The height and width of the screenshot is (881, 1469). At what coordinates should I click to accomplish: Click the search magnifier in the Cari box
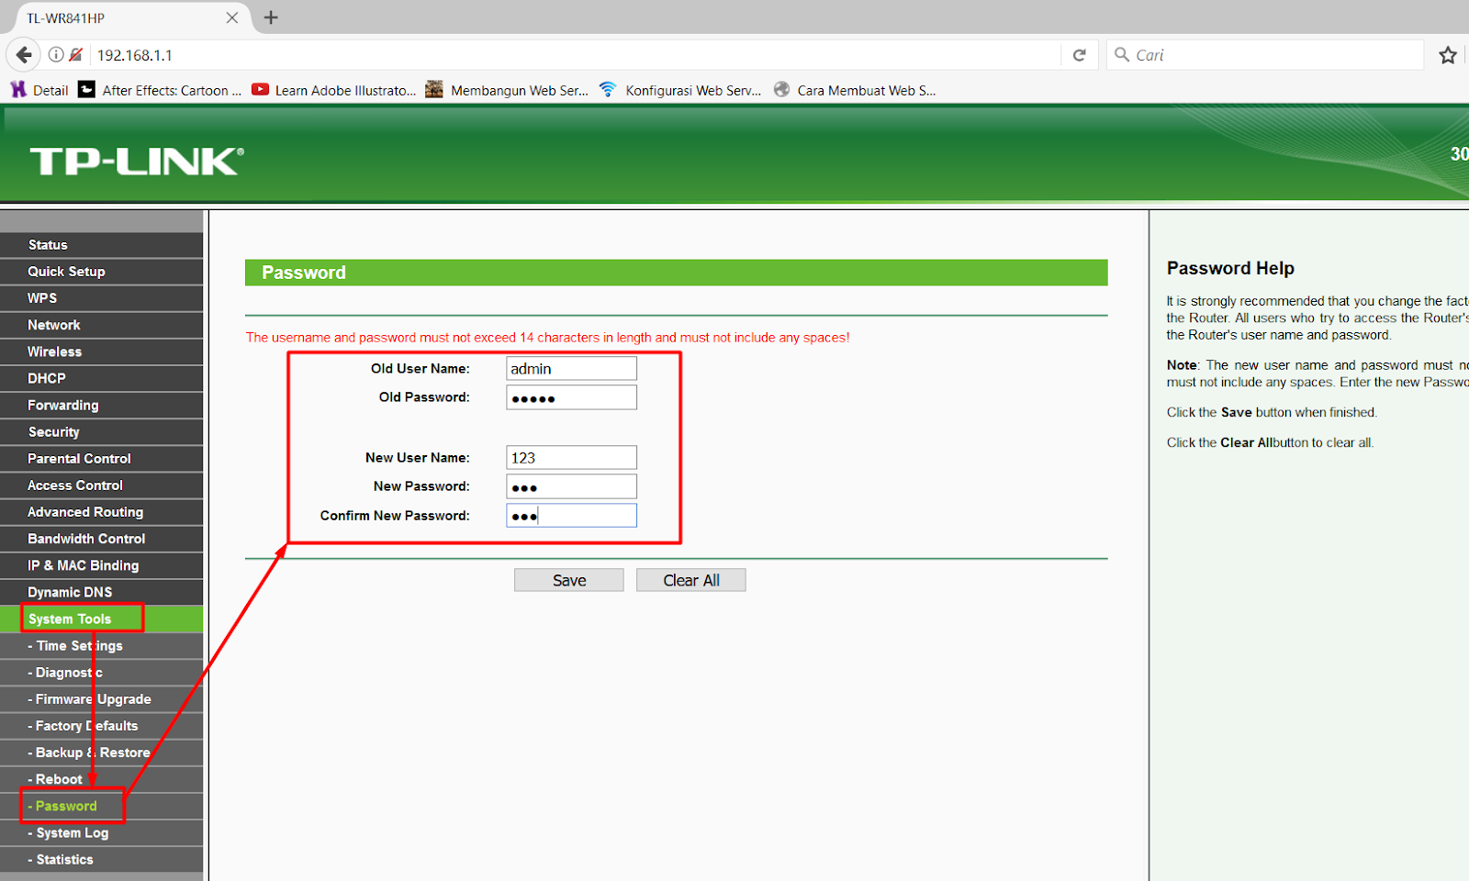coord(1122,54)
